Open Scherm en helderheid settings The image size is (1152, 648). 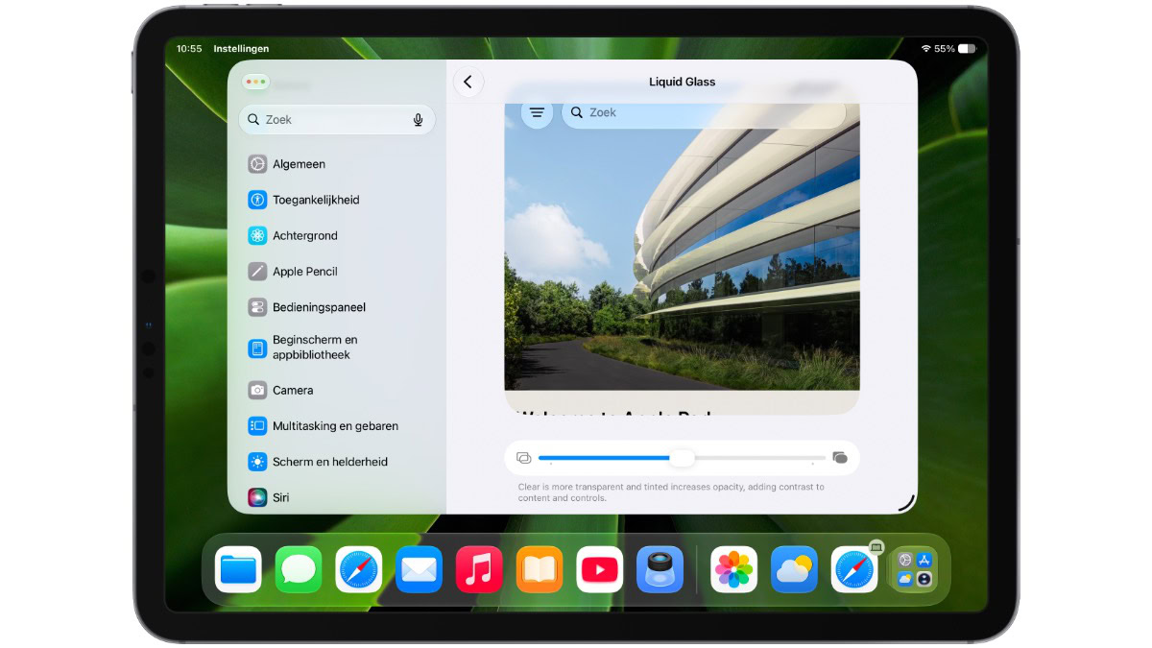337,462
